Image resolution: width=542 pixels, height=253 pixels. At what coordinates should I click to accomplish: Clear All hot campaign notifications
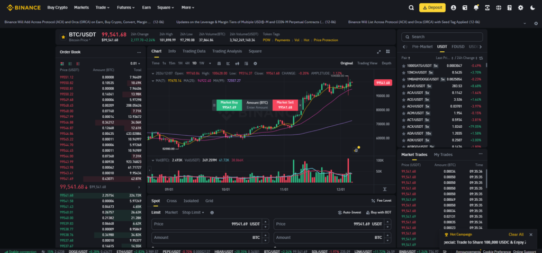tap(516, 235)
